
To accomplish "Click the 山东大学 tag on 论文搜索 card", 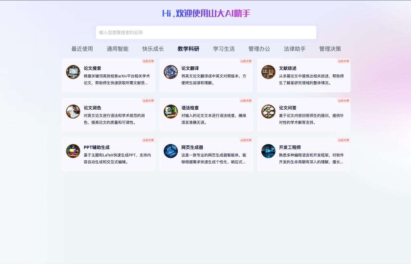I will 149,61.
